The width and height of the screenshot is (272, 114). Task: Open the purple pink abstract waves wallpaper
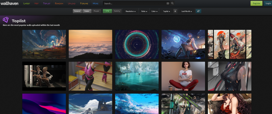[x=44, y=104]
